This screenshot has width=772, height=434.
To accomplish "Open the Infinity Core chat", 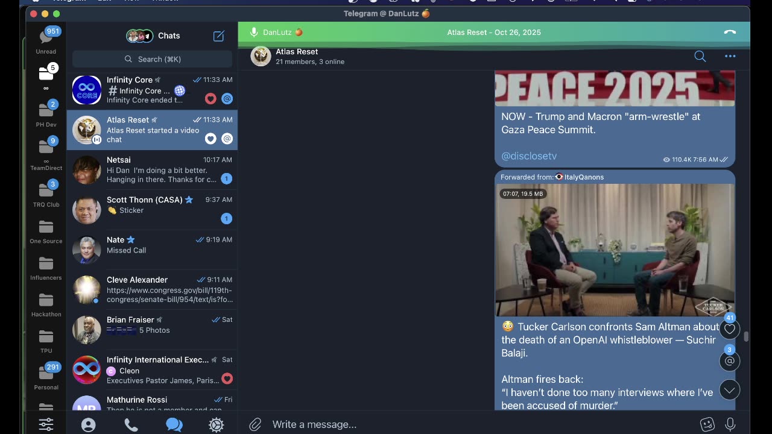I will pos(152,90).
